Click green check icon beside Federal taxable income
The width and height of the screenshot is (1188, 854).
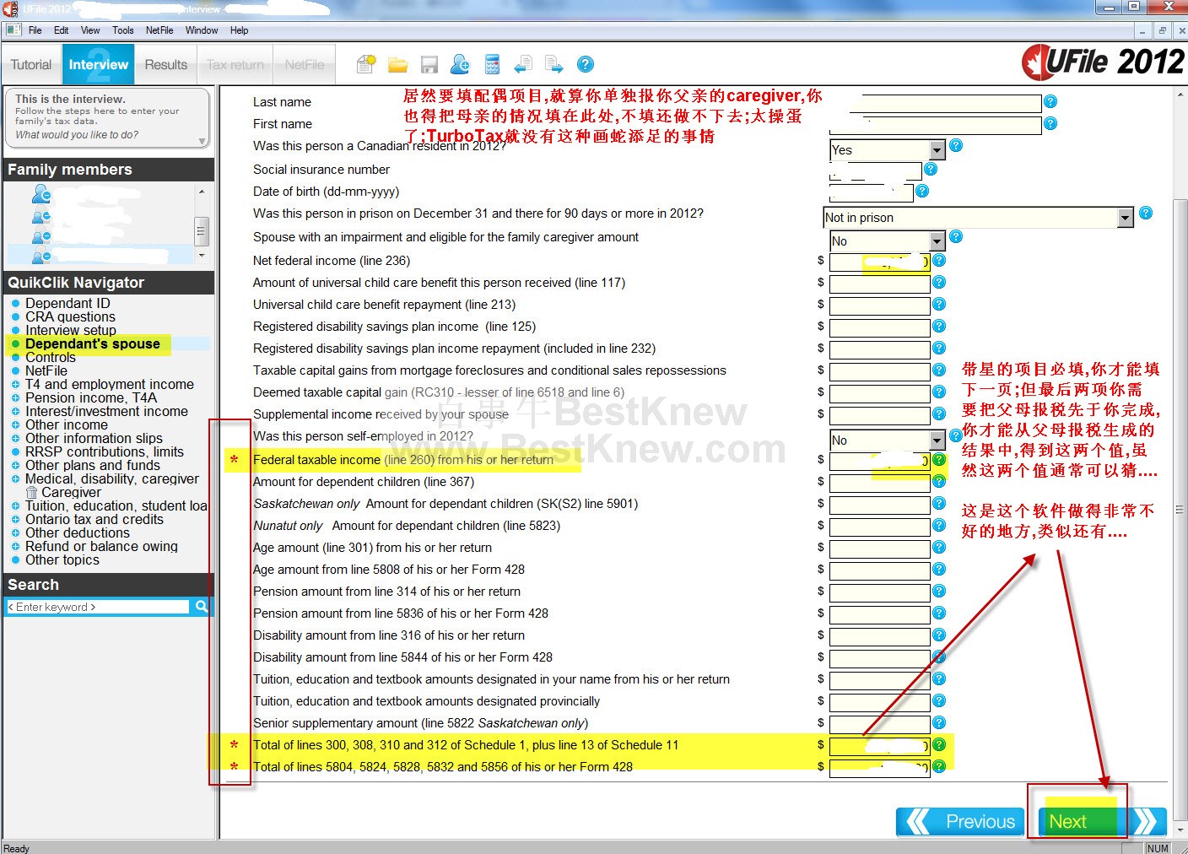(939, 460)
